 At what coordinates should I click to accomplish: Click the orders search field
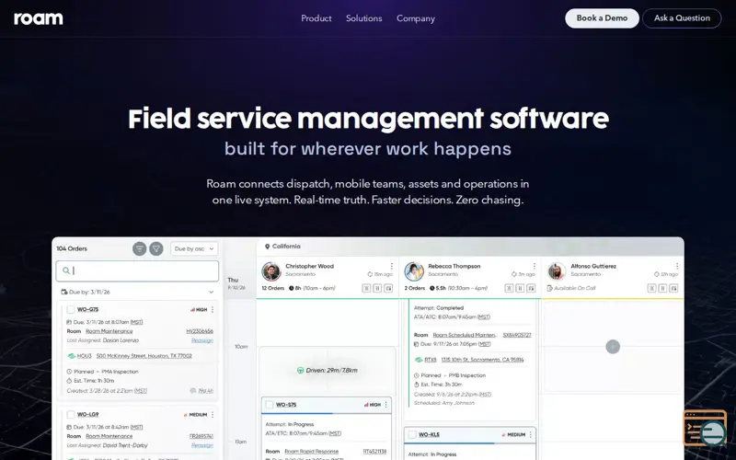point(137,270)
